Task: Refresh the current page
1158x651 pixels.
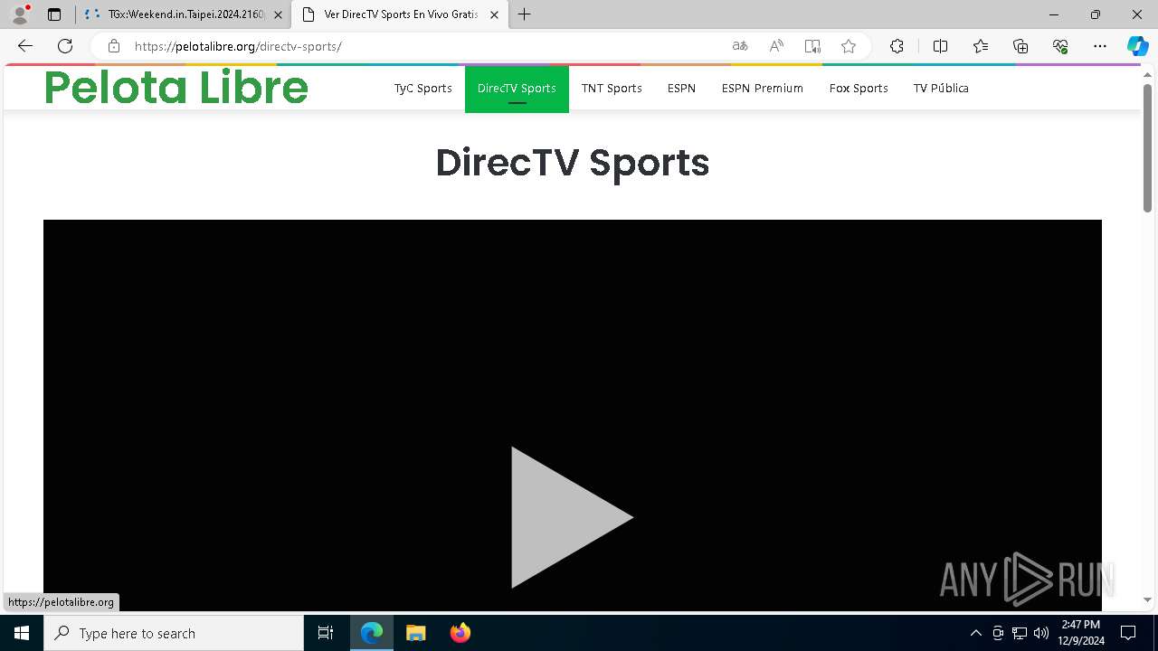Action: (65, 46)
